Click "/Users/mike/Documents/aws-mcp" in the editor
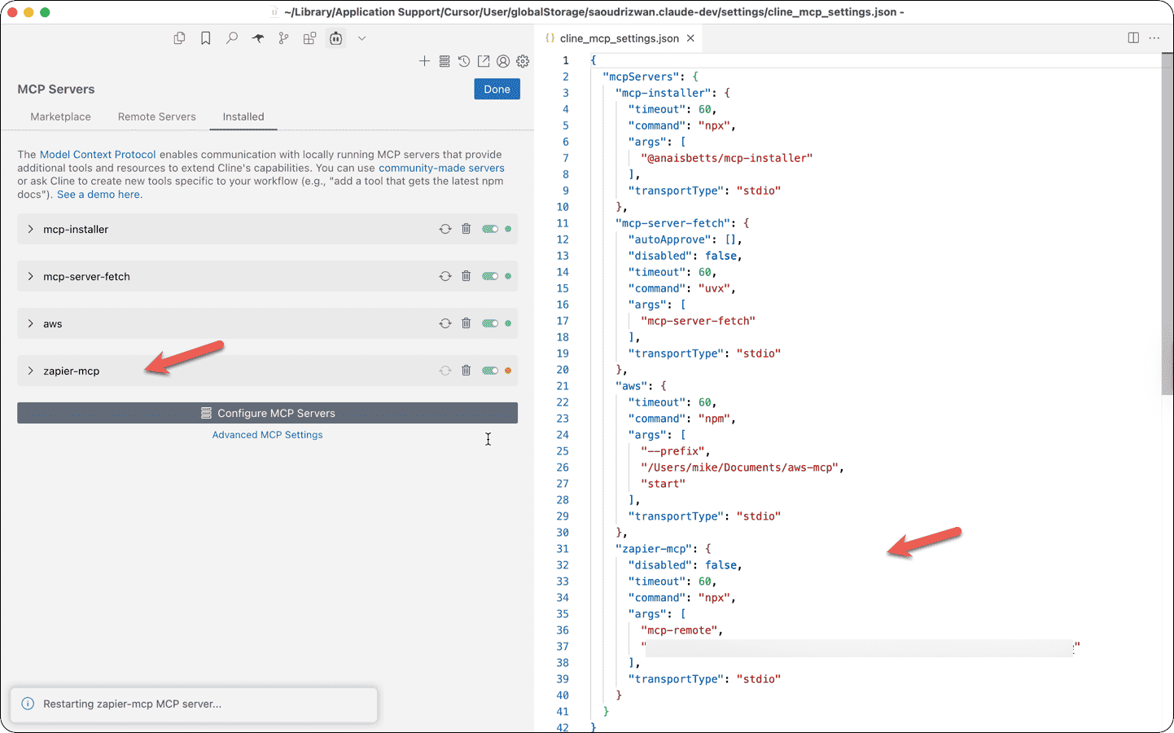The height and width of the screenshot is (733, 1174). coord(740,467)
